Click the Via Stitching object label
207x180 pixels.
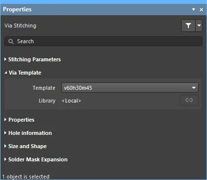coord(20,26)
